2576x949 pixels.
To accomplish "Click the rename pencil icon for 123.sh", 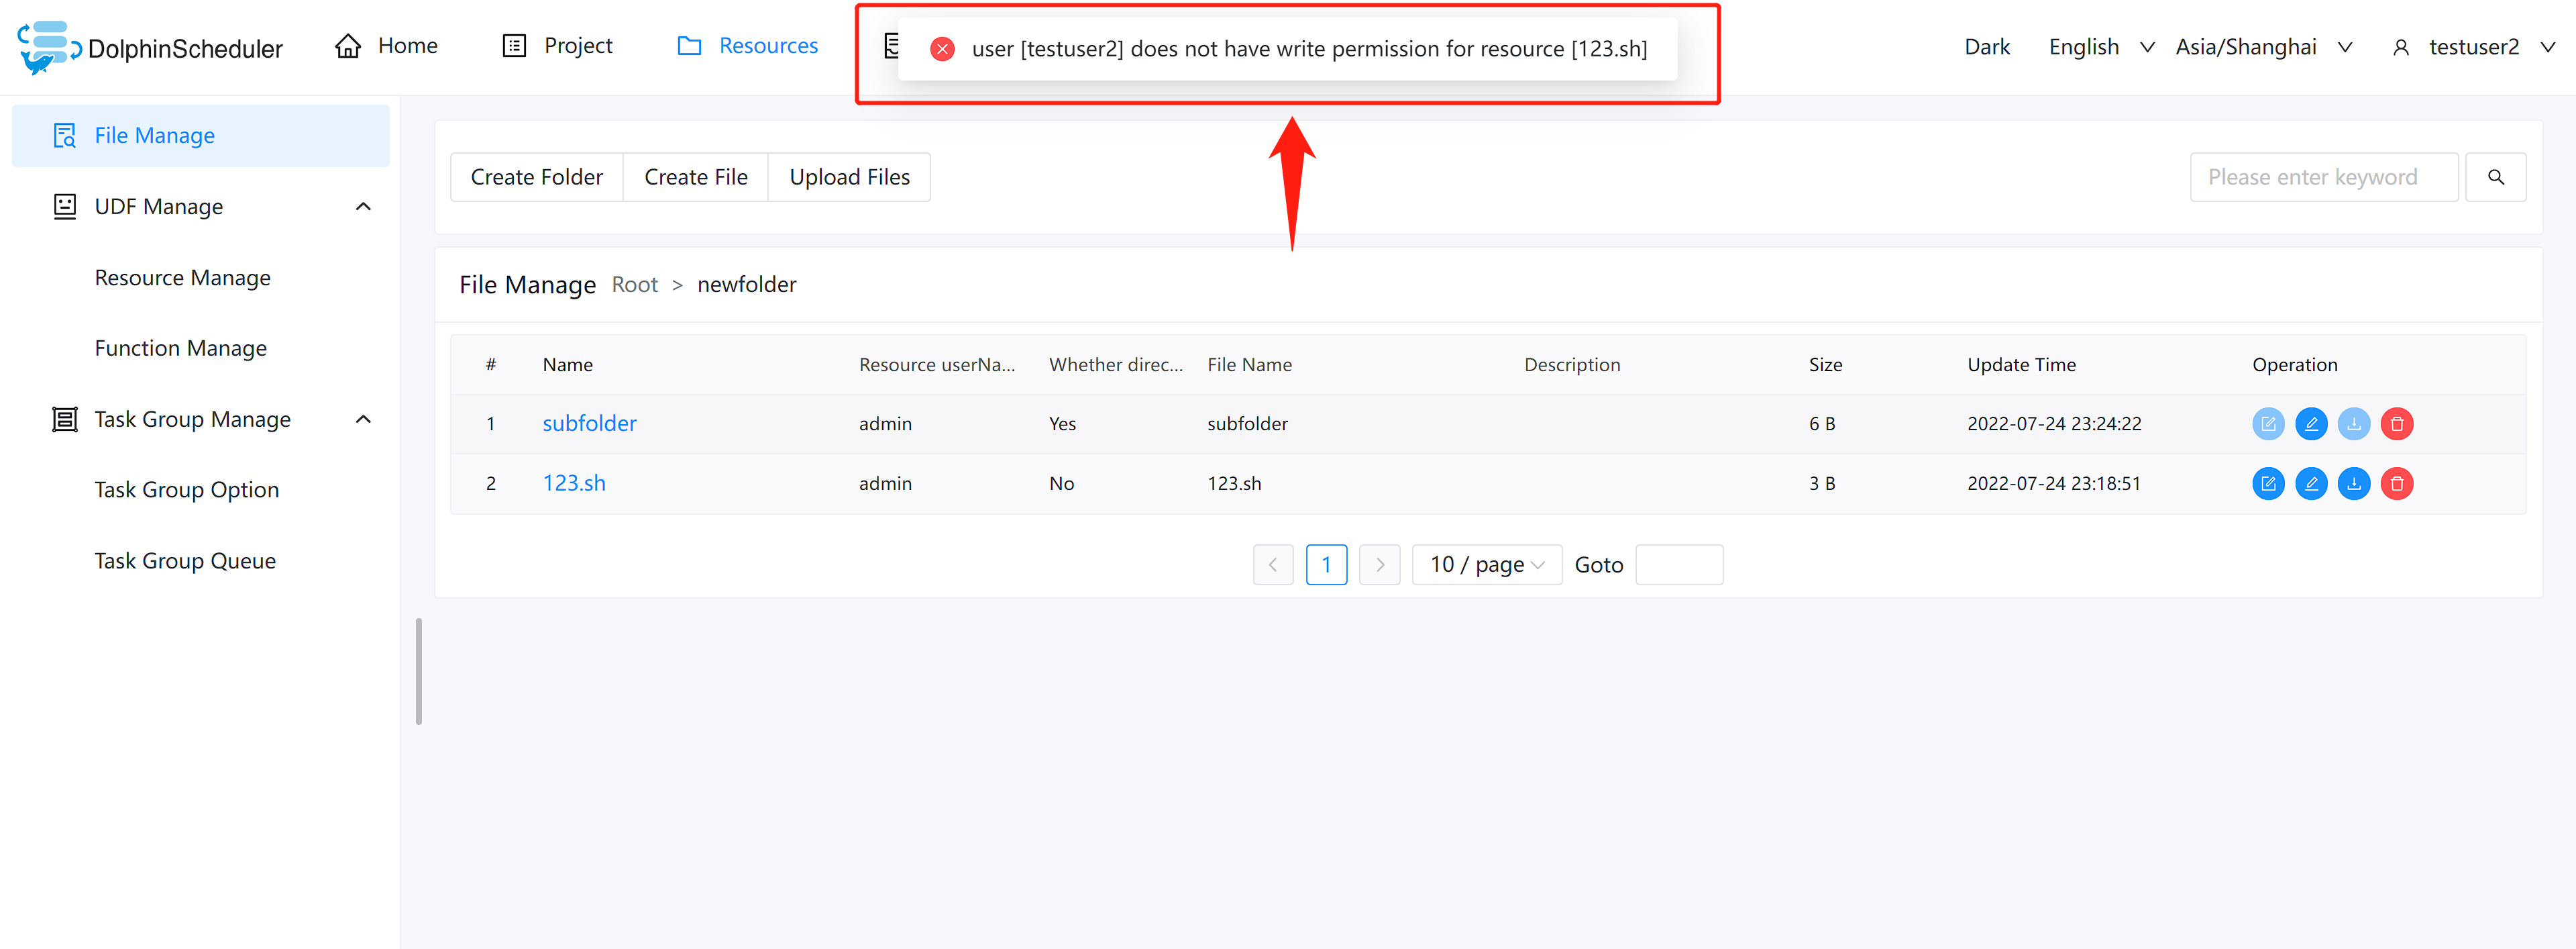I will pos(2310,484).
